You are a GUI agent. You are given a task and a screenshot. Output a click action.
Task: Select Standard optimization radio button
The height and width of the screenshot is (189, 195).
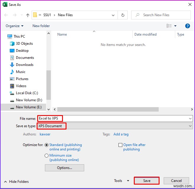click(46, 145)
